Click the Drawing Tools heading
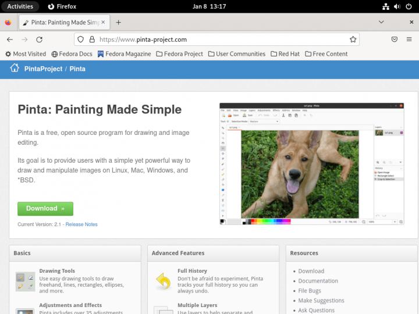This screenshot has width=419, height=314. (x=57, y=271)
